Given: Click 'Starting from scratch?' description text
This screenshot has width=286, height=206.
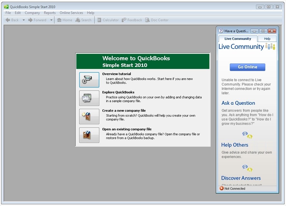Looking at the screenshot, I should [151, 118].
